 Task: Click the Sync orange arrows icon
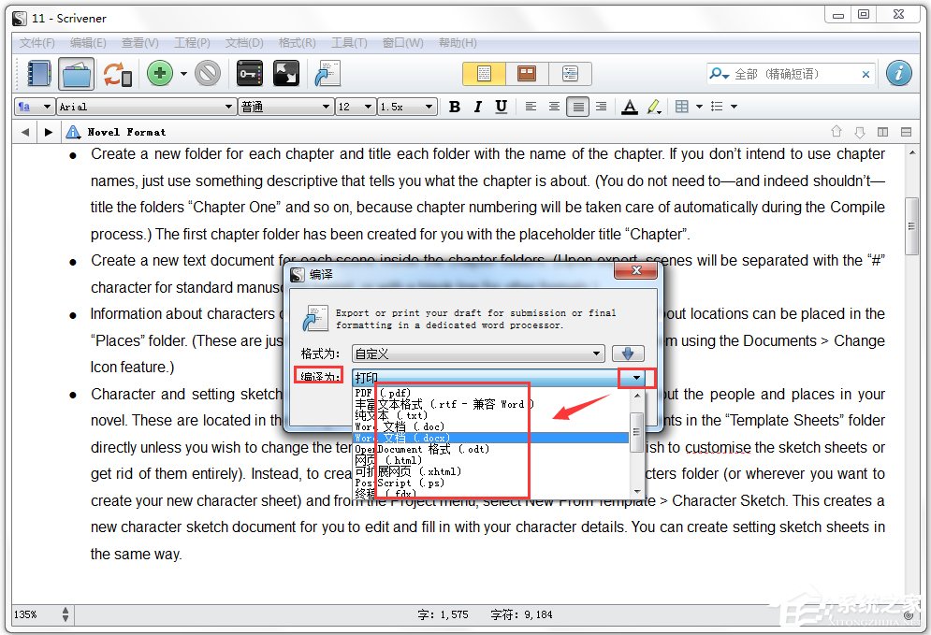117,74
